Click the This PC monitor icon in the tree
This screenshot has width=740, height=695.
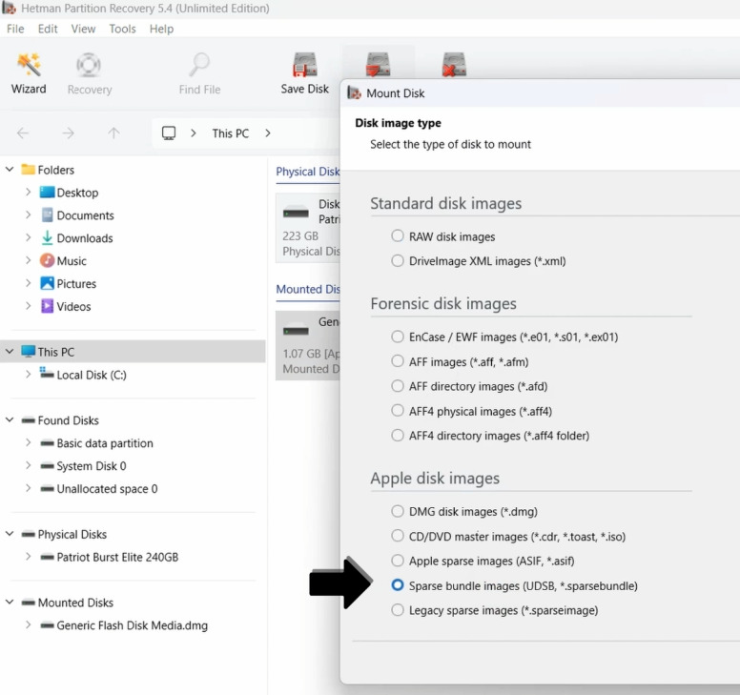pos(29,352)
